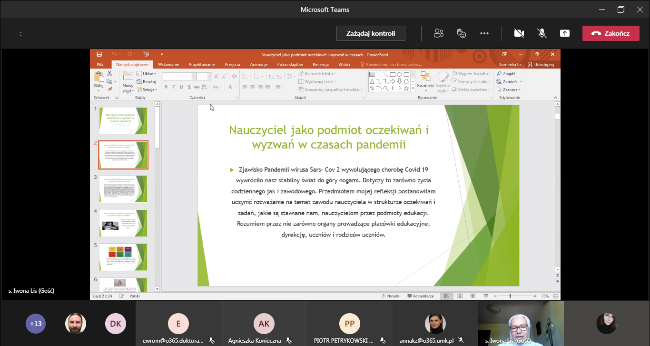Toggle Bold formatting
Screen dimensions: 650x346
tap(167, 87)
